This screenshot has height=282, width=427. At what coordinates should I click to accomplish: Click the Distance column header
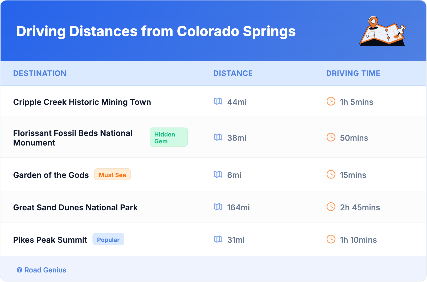233,73
